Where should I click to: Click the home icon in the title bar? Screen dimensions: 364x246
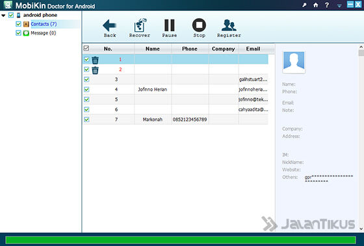(315, 5)
